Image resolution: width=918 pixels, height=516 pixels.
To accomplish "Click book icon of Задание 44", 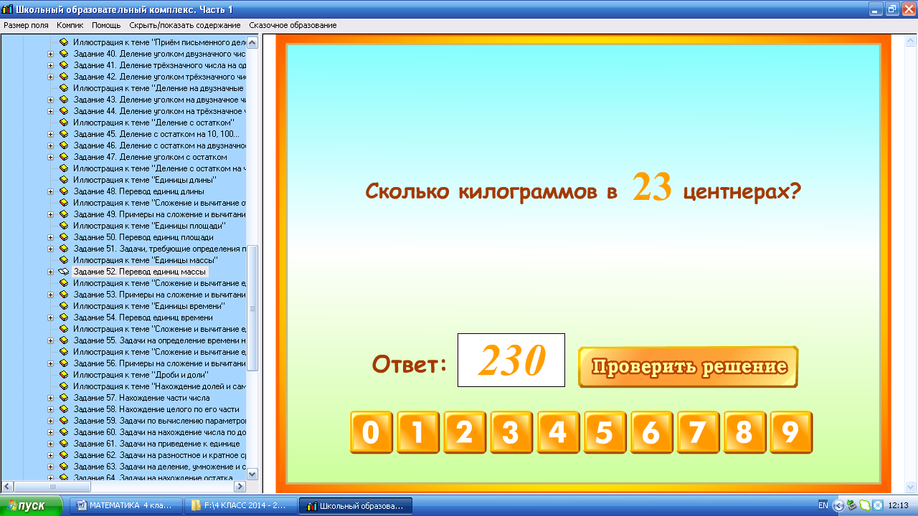I will pos(63,111).
